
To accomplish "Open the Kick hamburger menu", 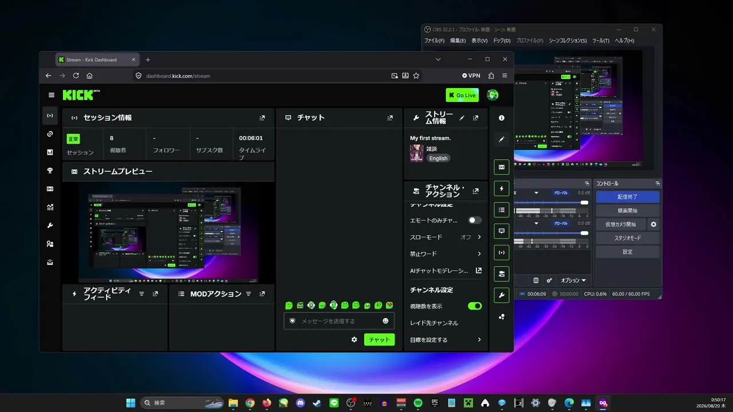I will [52, 95].
